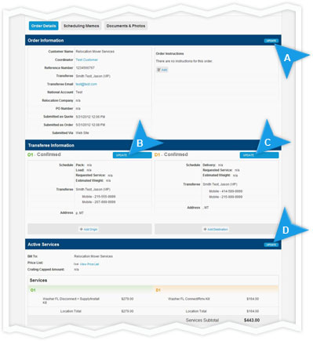Viewport: 313px width, 341px height.
Task: Click the Services Subtotal amount
Action: point(252,320)
